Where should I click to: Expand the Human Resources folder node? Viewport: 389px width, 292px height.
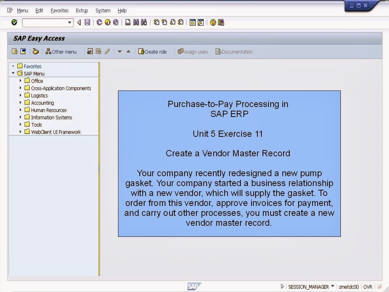click(20, 110)
